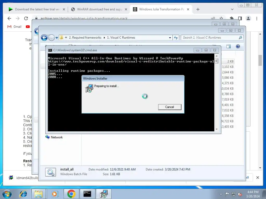The image size is (266, 199).
Task: Cancel the Windows Installer dialog
Action: [170, 107]
